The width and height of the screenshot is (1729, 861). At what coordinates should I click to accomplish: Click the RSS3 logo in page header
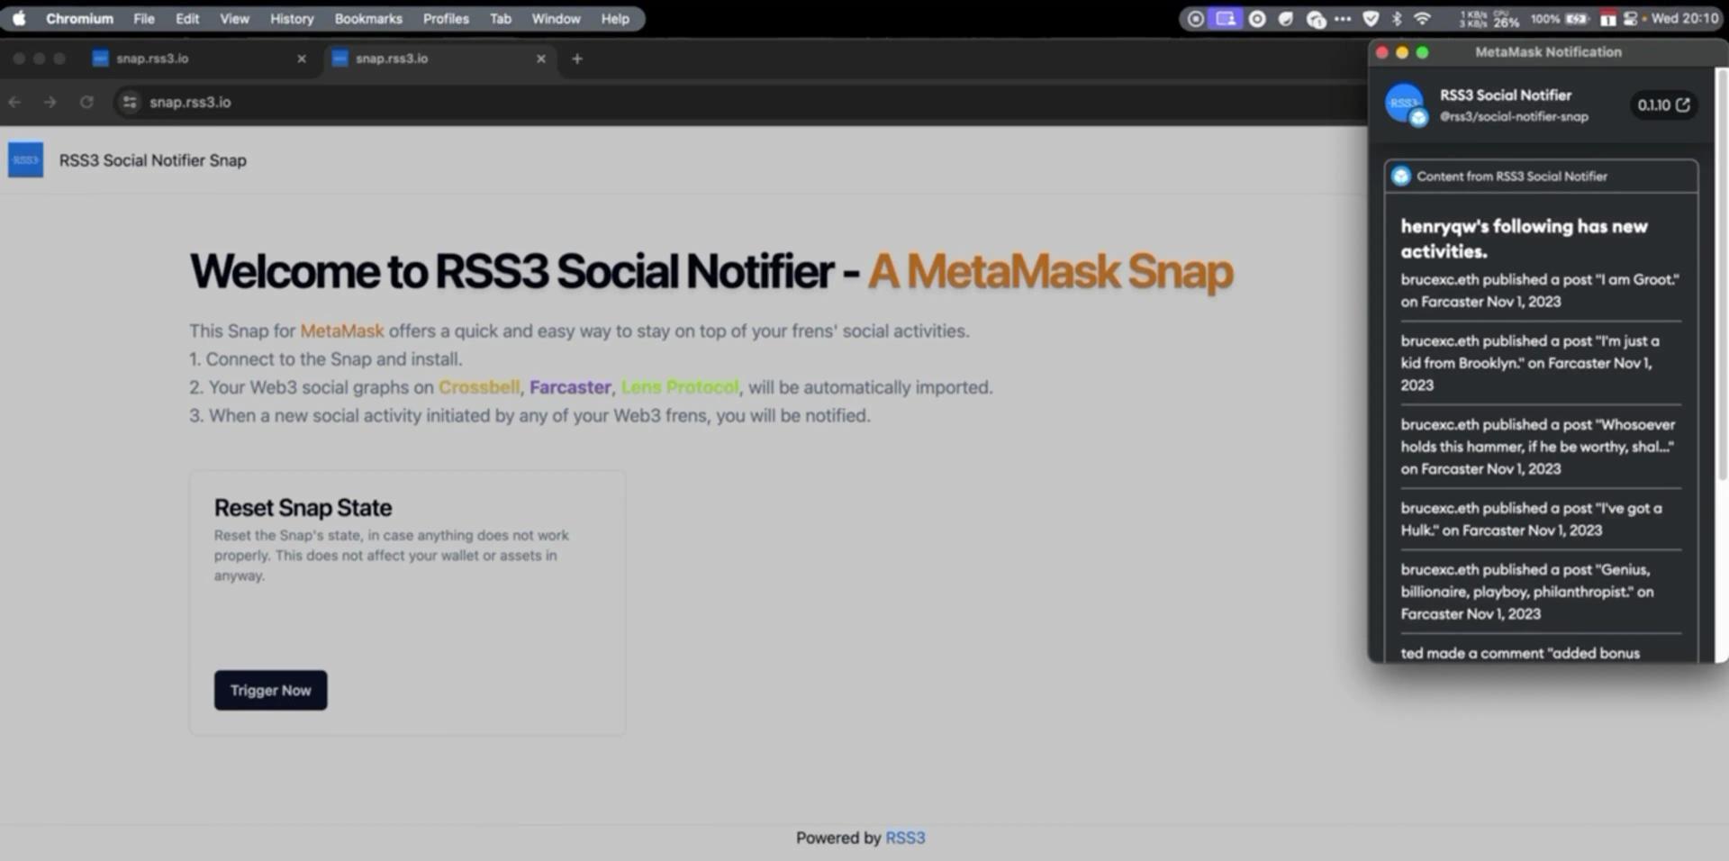(25, 159)
